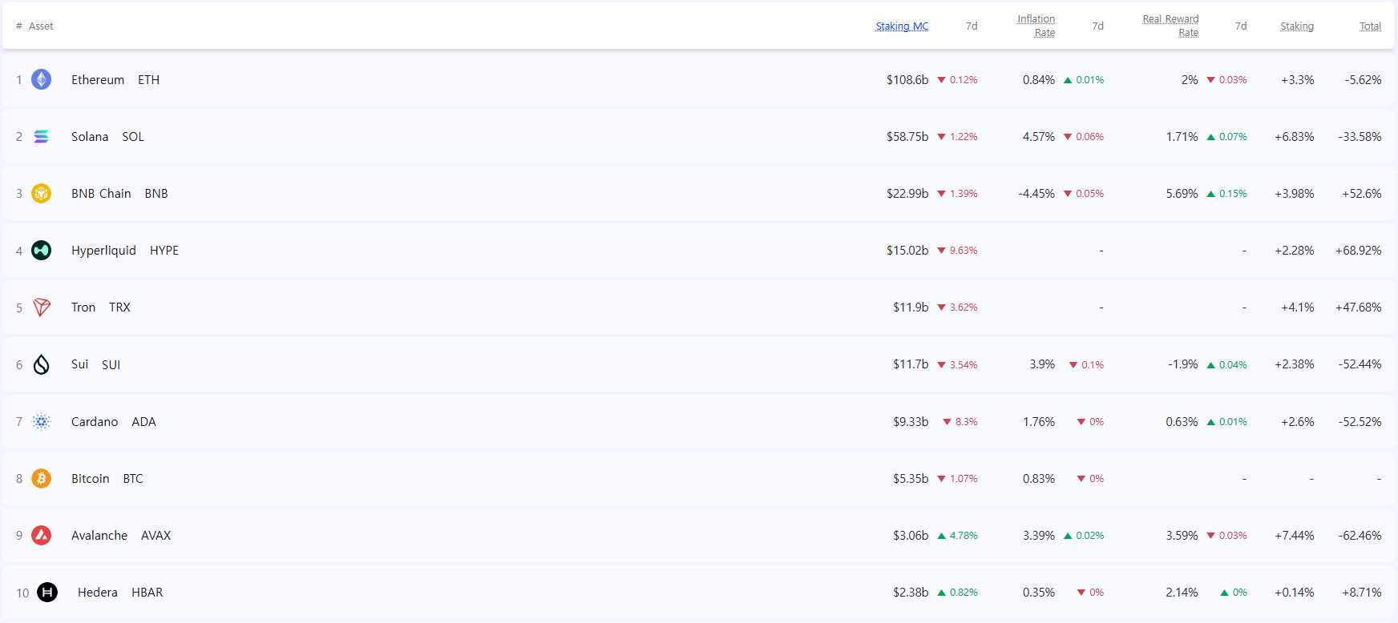This screenshot has height=623, width=1398.
Task: Click the Bitcoin logo icon
Action: (41, 478)
